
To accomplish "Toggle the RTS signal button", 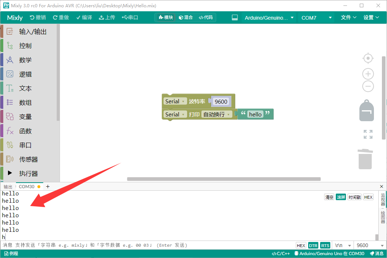I will click(x=325, y=245).
